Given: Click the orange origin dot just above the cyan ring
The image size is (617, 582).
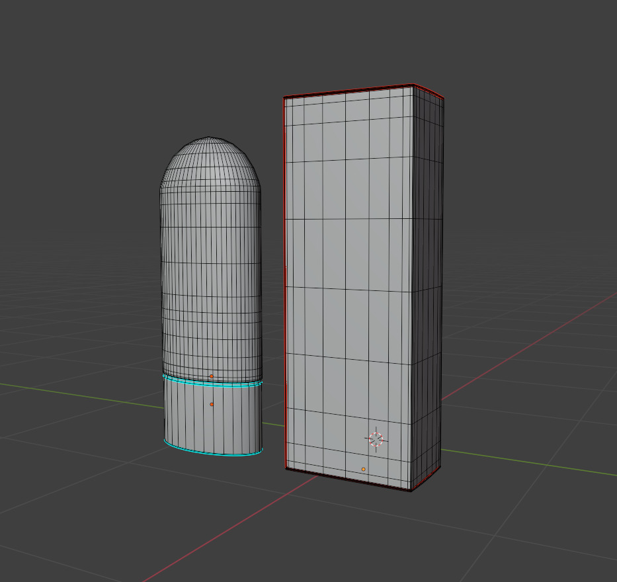Looking at the screenshot, I should (212, 376).
